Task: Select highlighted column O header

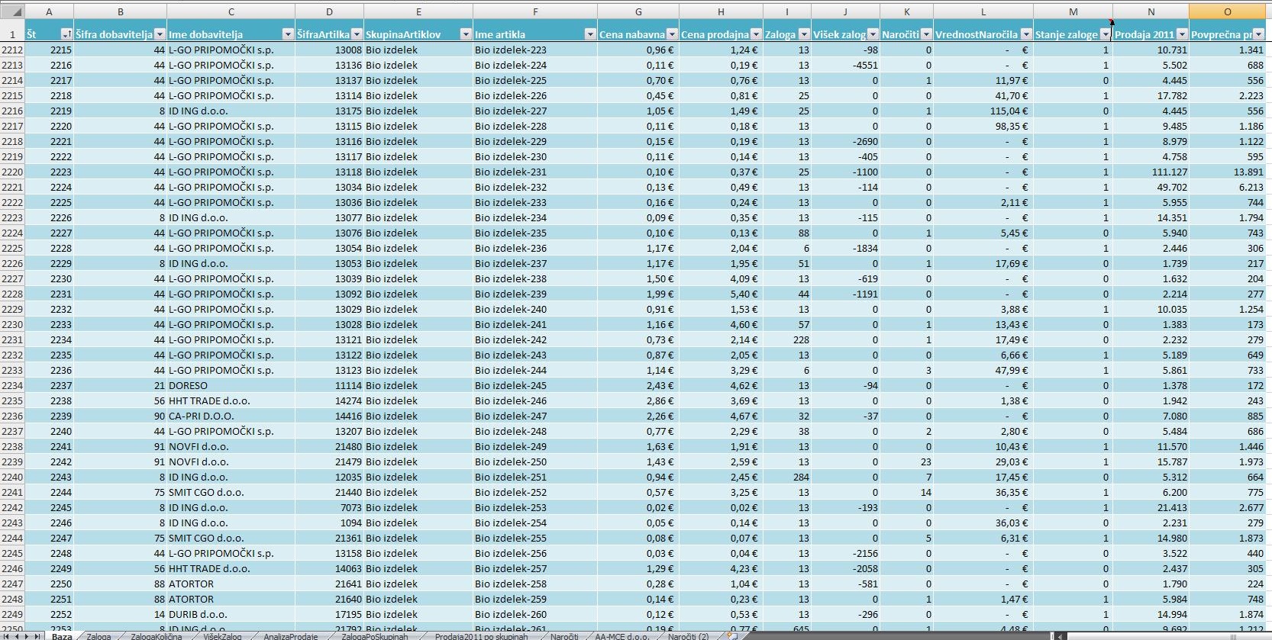Action: point(1227,11)
